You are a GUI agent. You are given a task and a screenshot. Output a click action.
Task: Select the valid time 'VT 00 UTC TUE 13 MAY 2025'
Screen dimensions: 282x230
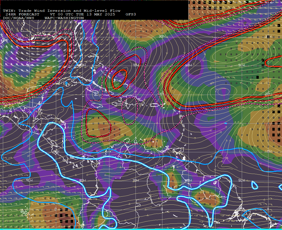(x=82, y=14)
